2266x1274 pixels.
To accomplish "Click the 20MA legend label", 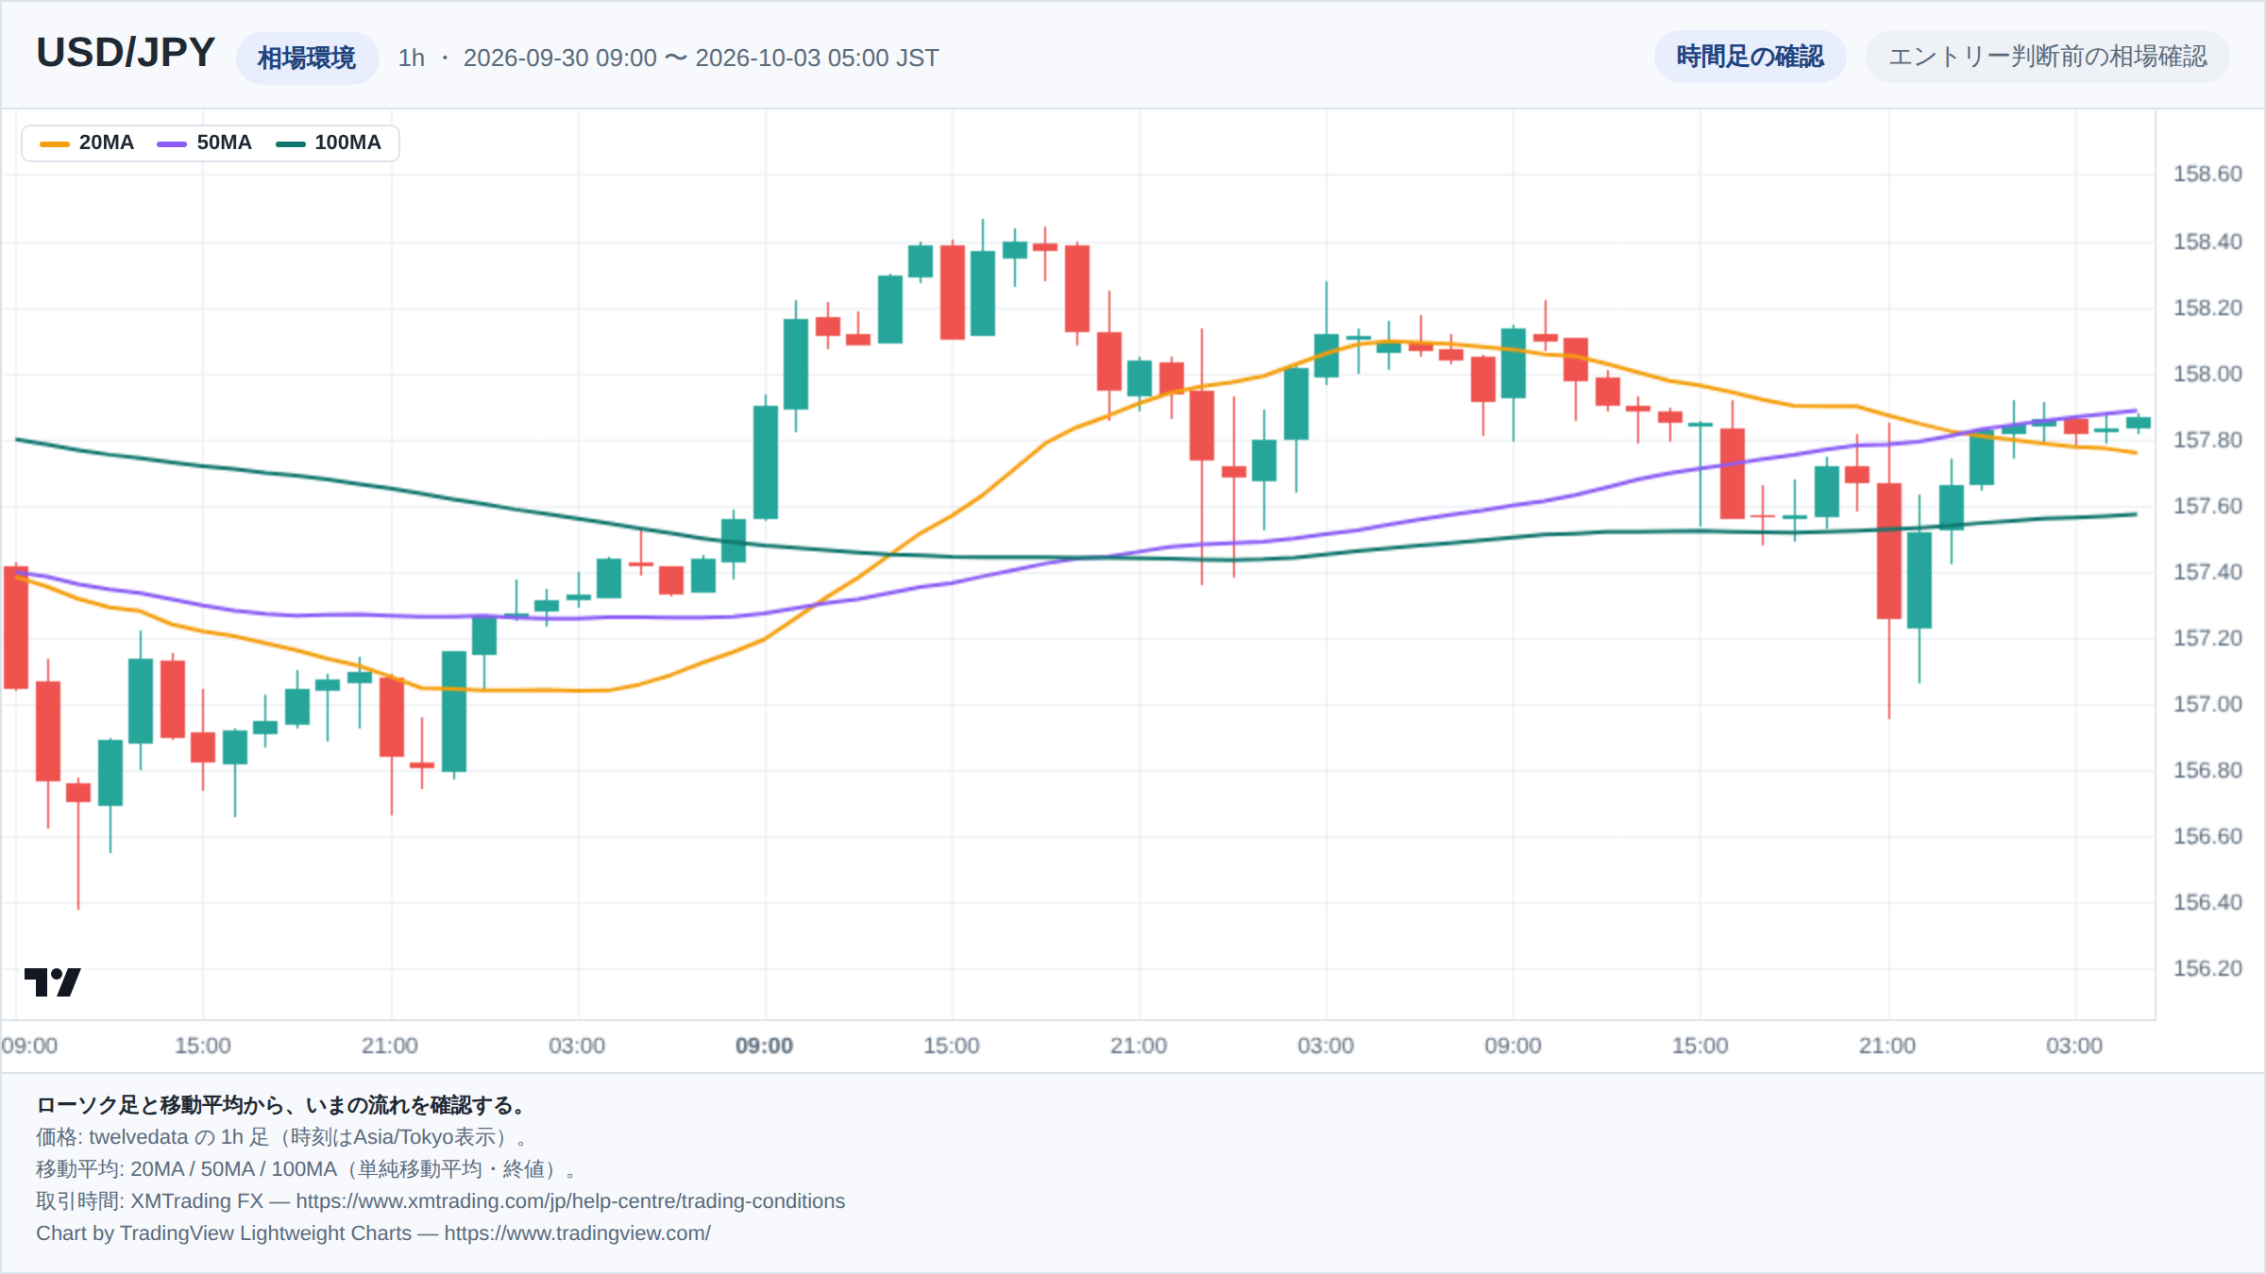I will point(107,142).
